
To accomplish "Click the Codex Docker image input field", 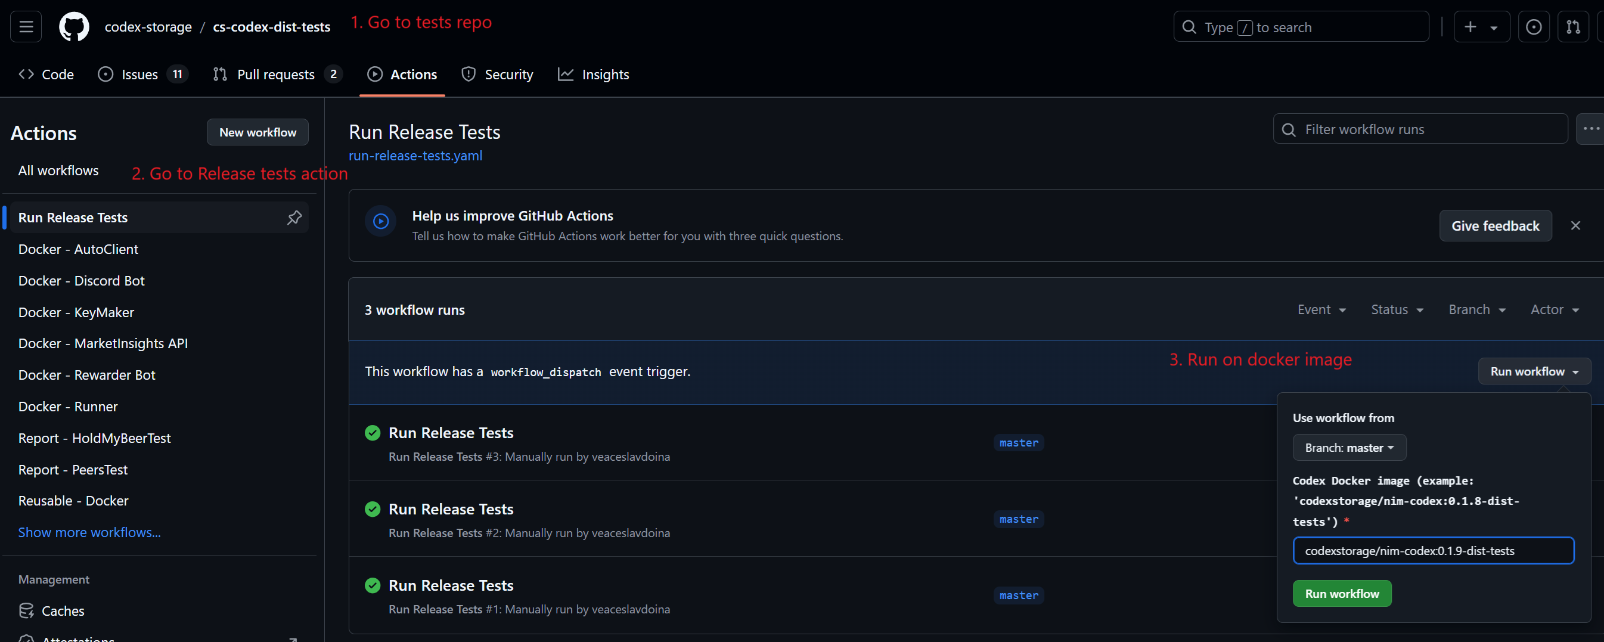I will (x=1433, y=550).
